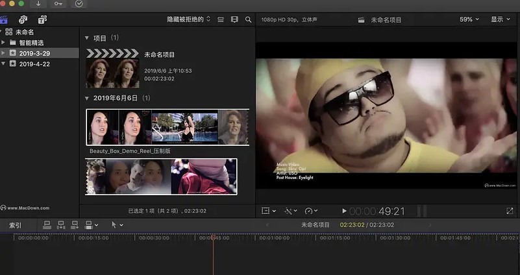The image size is (520, 275).
Task: Collapse the 2019-4-22 event disclosure triangle
Action: [4, 64]
